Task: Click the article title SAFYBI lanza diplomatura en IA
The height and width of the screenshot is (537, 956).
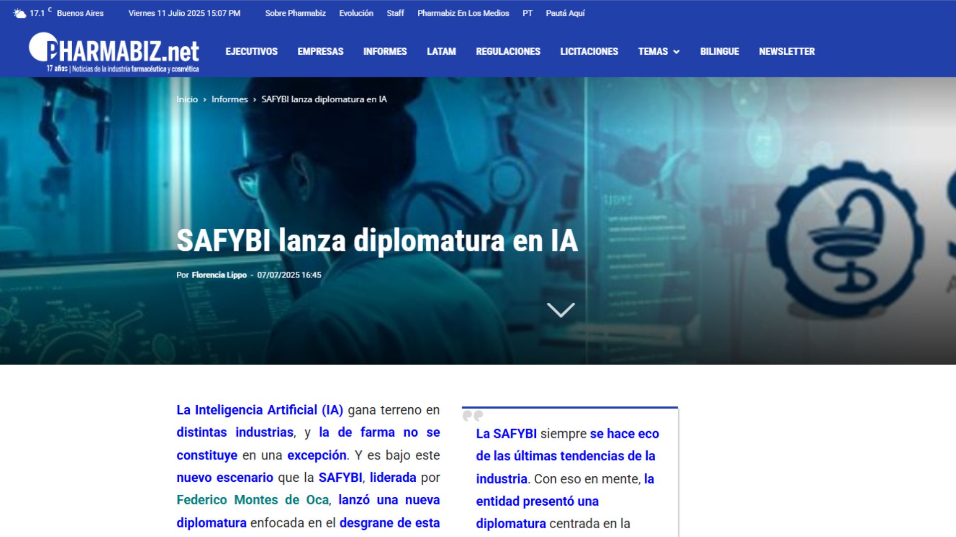Action: click(x=377, y=241)
